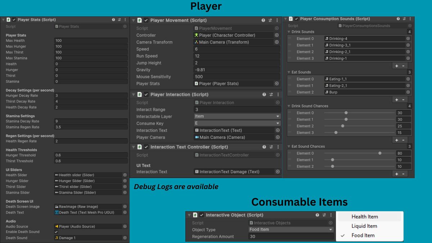Viewport: 432px width, 243px height.
Task: Pick audio clip for Drinking-4 element
Action: [408, 39]
